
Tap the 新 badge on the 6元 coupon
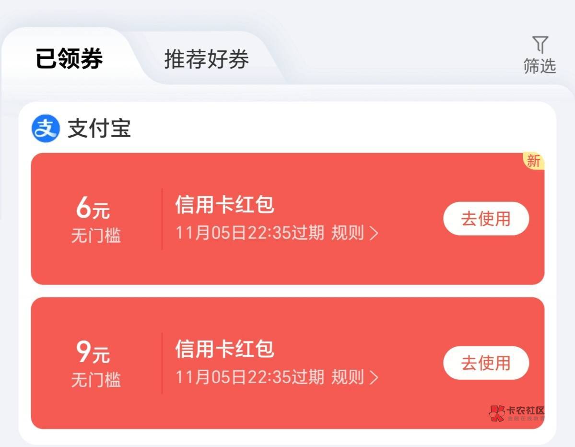[534, 162]
